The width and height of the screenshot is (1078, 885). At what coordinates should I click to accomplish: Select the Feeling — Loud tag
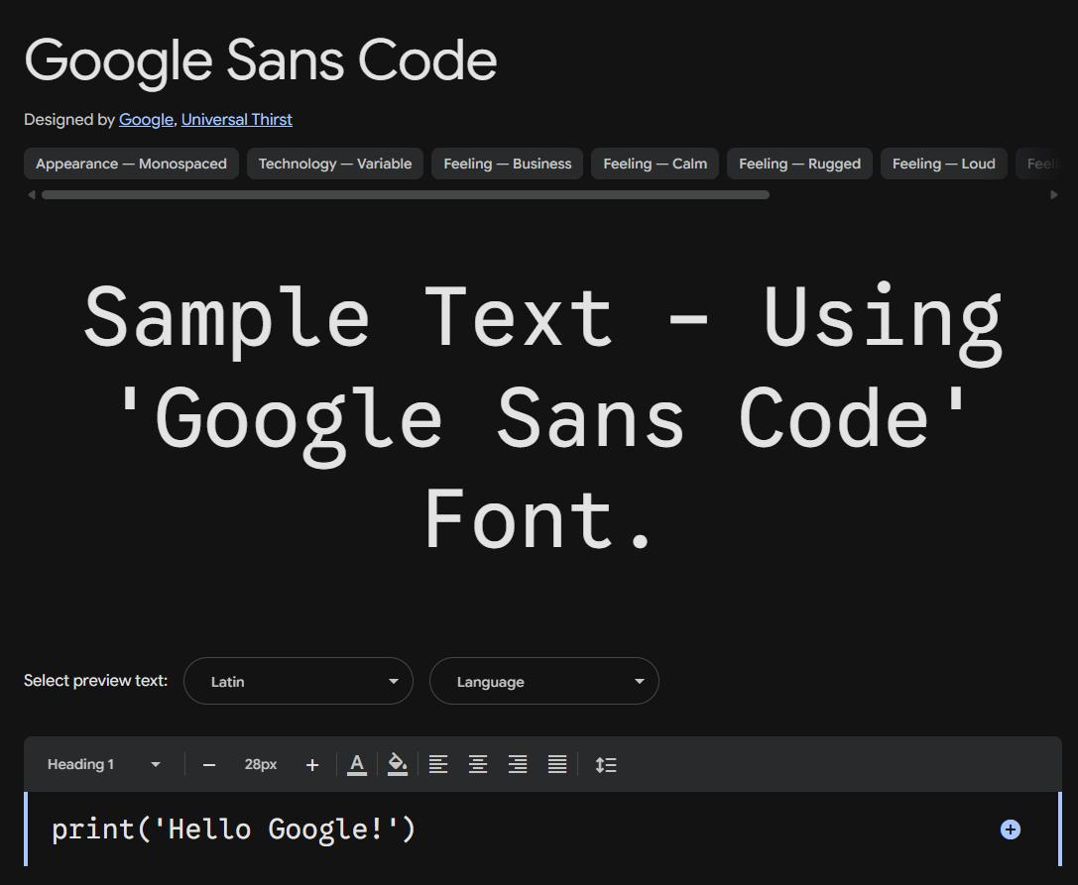(943, 164)
